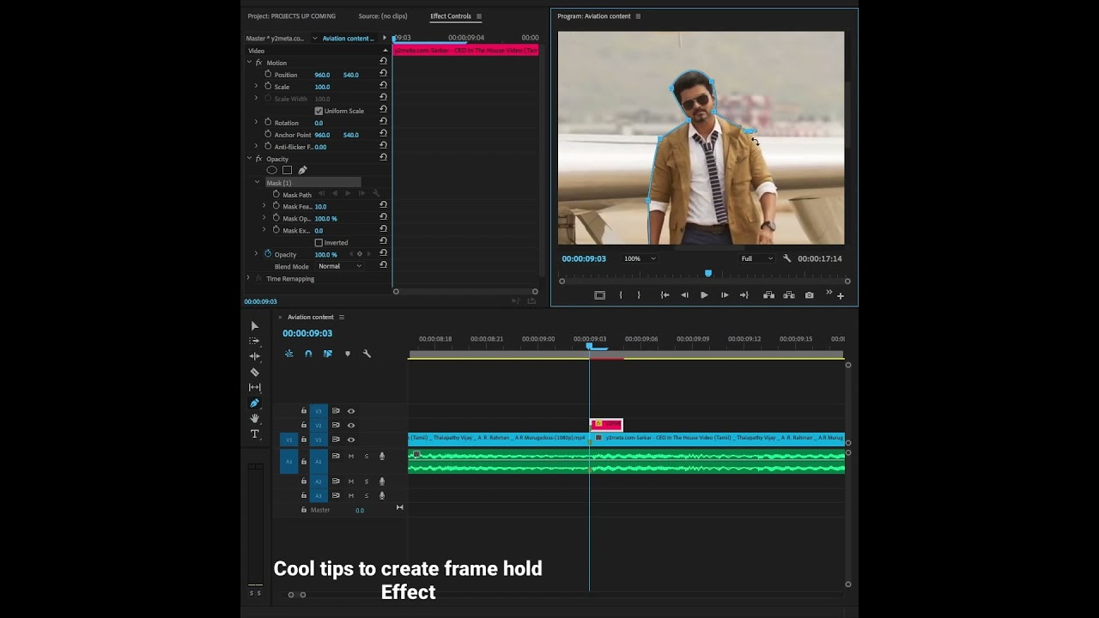
Task: Click the Extract button in Program Monitor
Action: pyautogui.click(x=789, y=295)
